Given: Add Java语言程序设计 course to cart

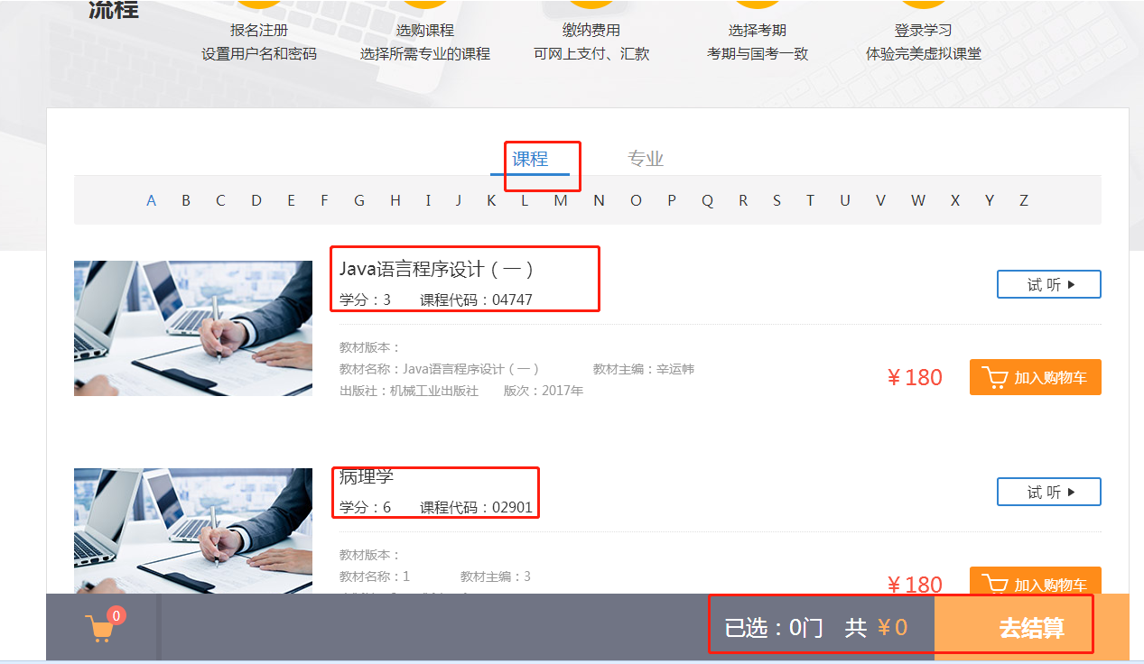Looking at the screenshot, I should [1035, 377].
